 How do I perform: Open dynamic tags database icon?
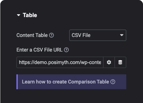click(x=120, y=62)
